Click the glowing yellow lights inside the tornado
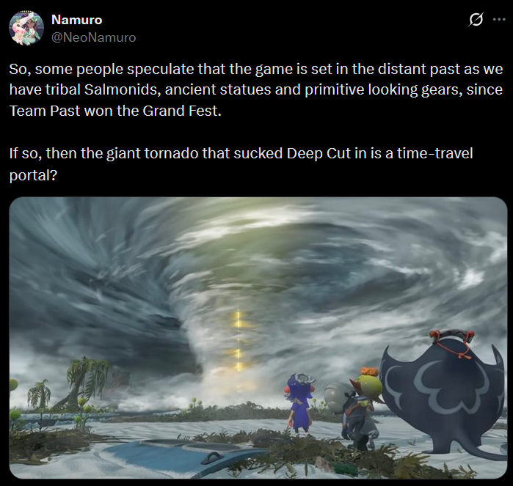Image resolution: width=513 pixels, height=486 pixels. 239,342
